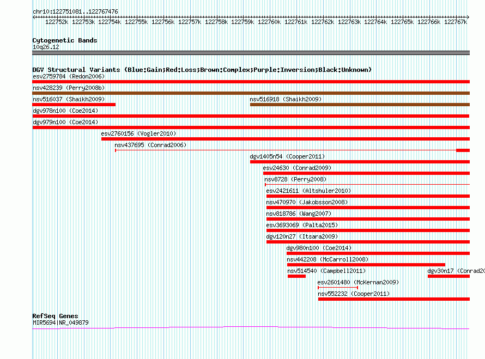
Task: Select the nsv428239 (Perry2008b) variant label
Action: click(x=69, y=88)
